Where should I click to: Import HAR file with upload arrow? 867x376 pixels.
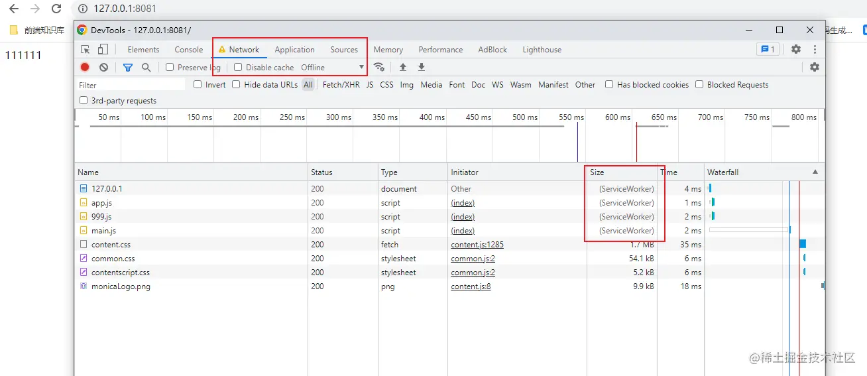pyautogui.click(x=402, y=67)
